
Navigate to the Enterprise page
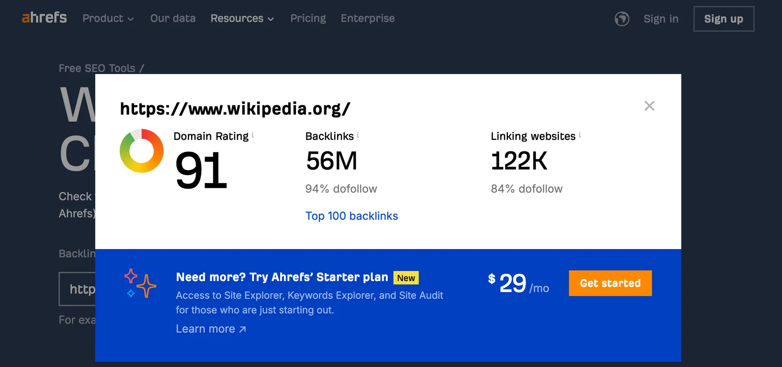367,18
